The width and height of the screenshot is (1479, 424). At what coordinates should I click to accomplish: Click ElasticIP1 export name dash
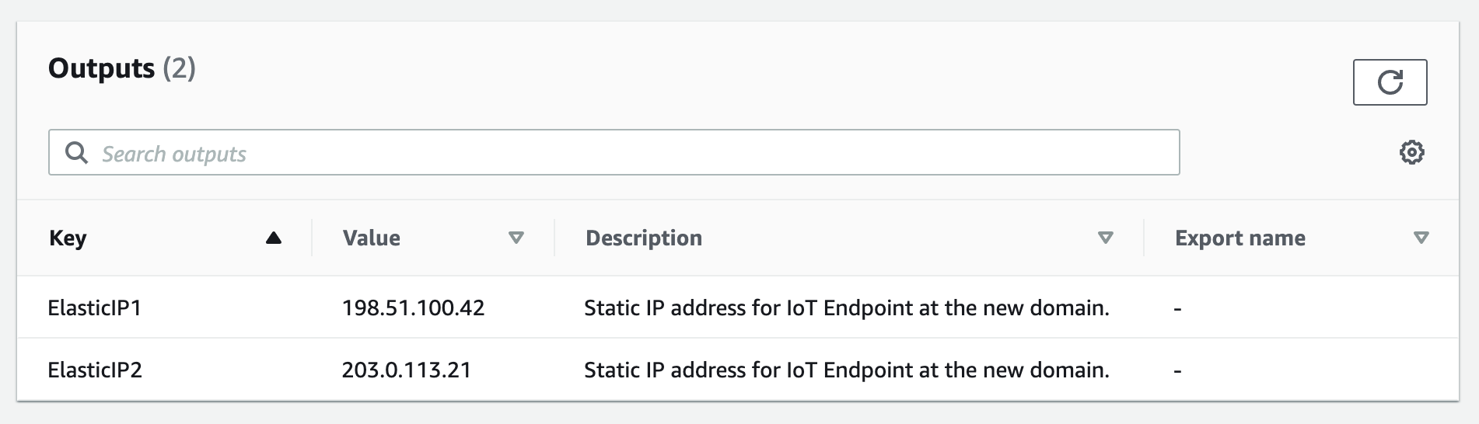click(1178, 309)
